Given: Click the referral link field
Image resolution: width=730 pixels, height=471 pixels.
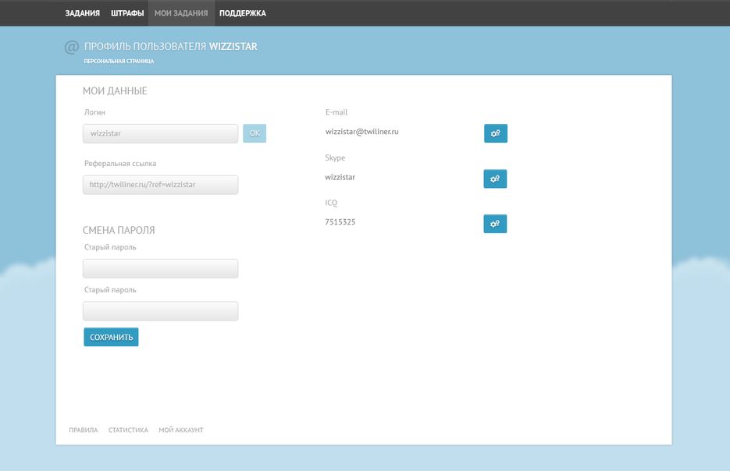Looking at the screenshot, I should (x=160, y=185).
